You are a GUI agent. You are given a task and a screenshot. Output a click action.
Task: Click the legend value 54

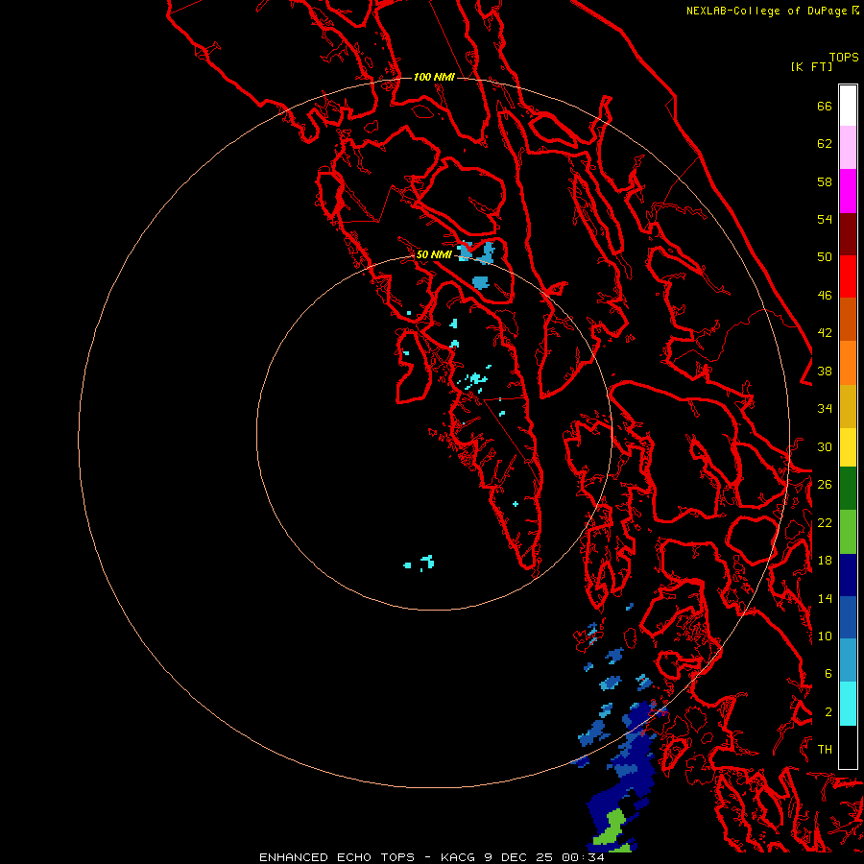pyautogui.click(x=825, y=219)
